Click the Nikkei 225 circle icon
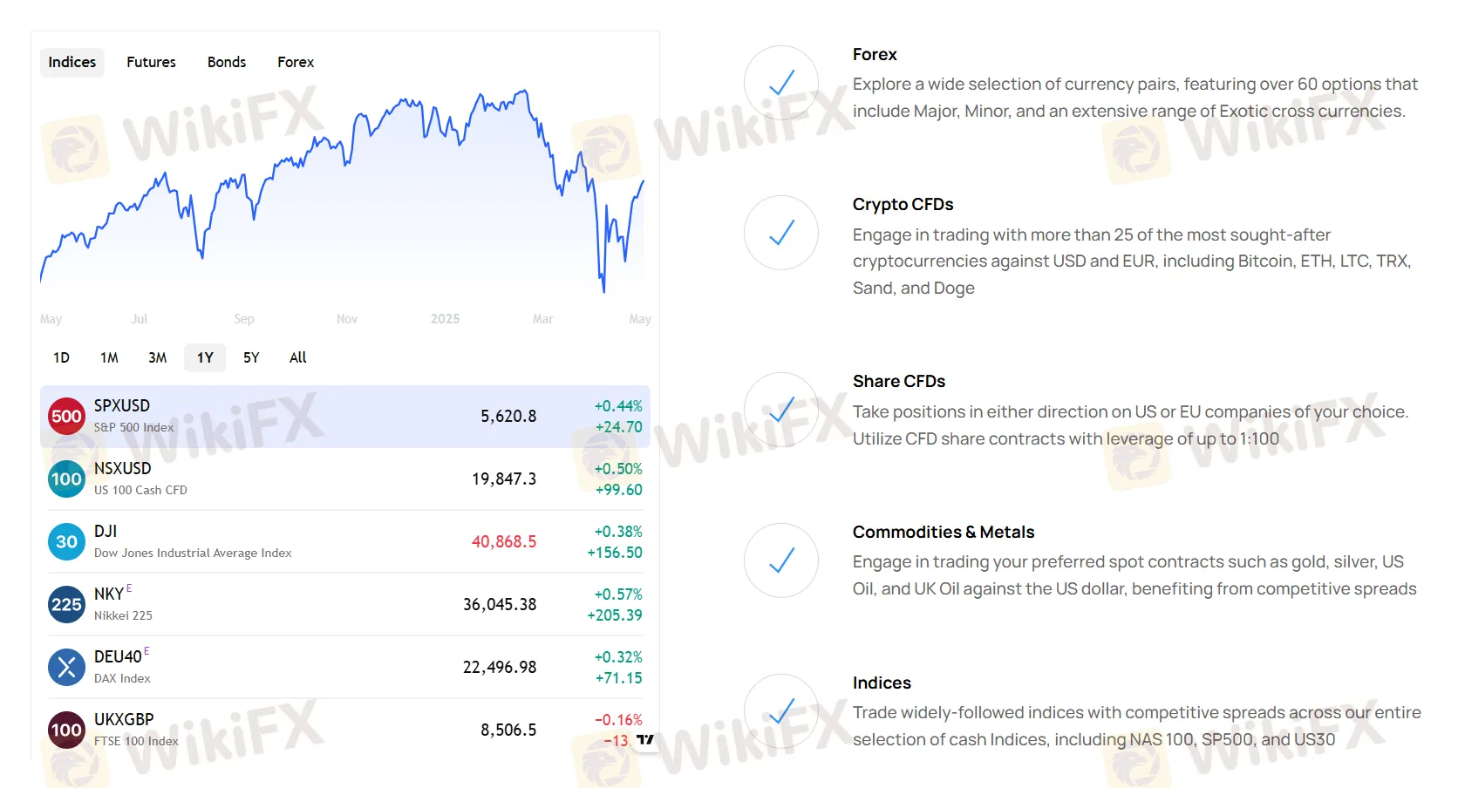1458x788 pixels. (x=65, y=604)
